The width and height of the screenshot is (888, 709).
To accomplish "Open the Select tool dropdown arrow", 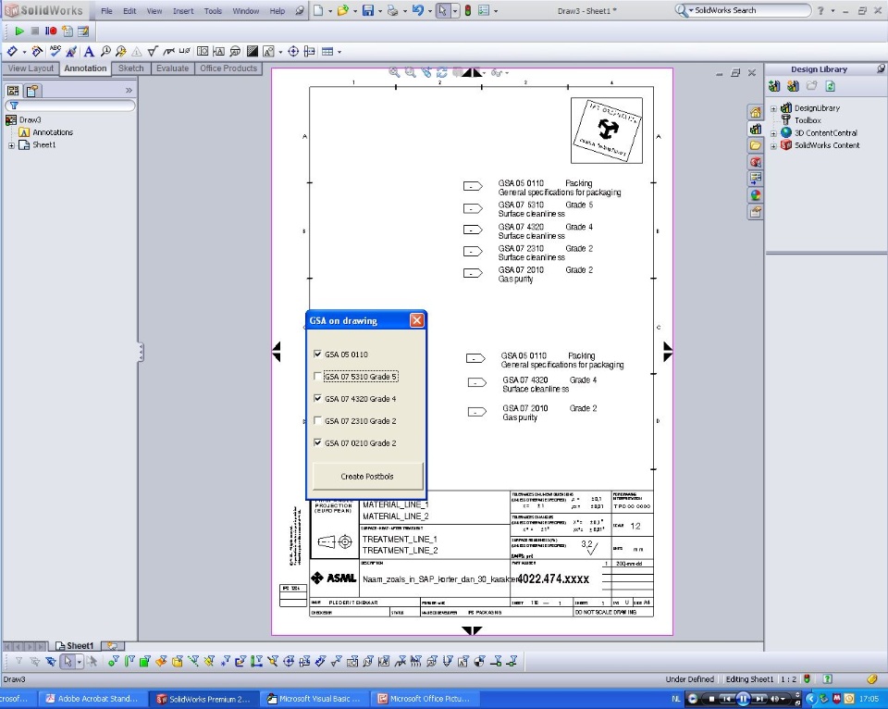I will [454, 11].
